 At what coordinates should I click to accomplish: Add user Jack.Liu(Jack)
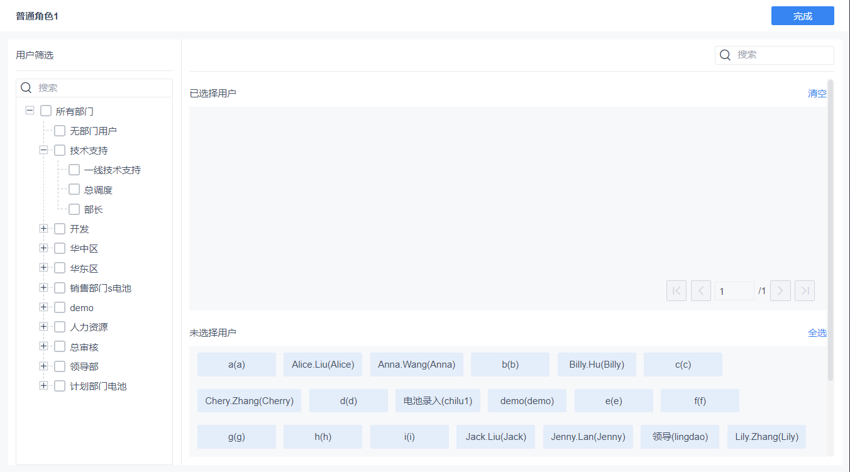(x=495, y=437)
